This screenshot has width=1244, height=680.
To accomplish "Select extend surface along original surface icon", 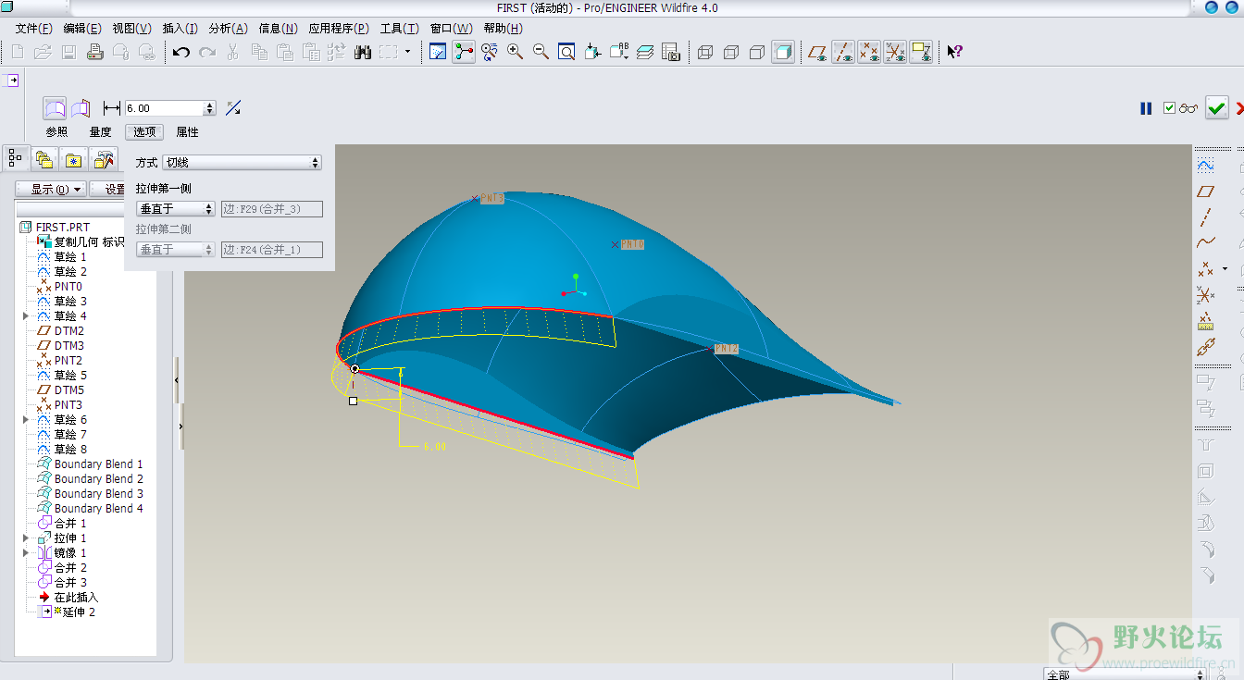I will tap(56, 108).
